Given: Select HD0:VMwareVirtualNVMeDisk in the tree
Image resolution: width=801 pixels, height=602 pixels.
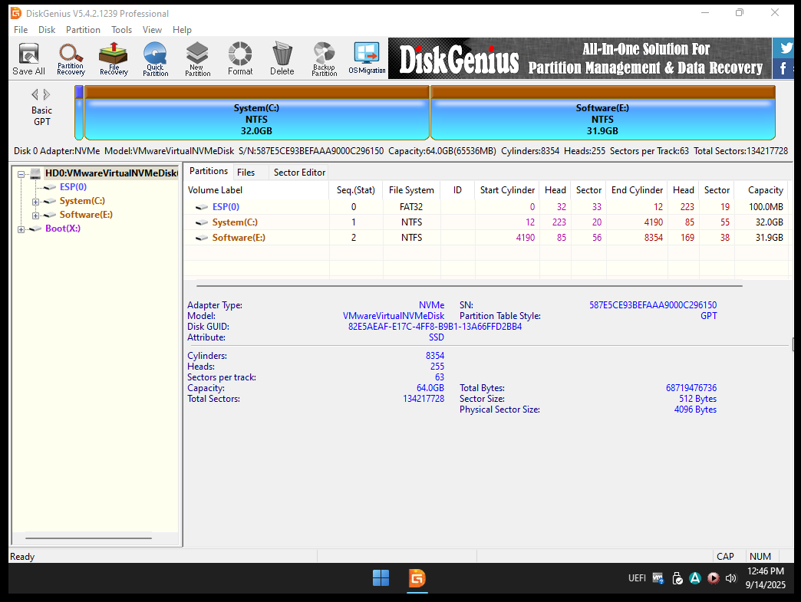Looking at the screenshot, I should tap(111, 173).
